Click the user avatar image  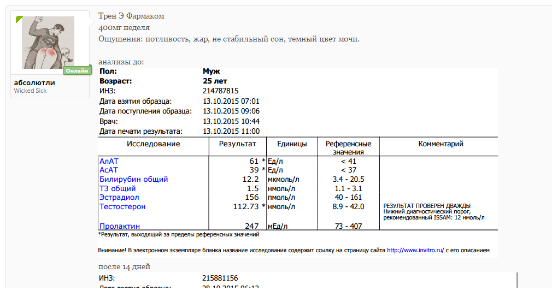pyautogui.click(x=48, y=43)
